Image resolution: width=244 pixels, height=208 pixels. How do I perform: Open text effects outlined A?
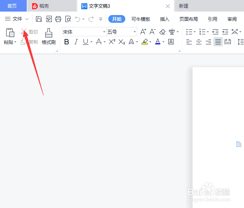pyautogui.click(x=131, y=42)
